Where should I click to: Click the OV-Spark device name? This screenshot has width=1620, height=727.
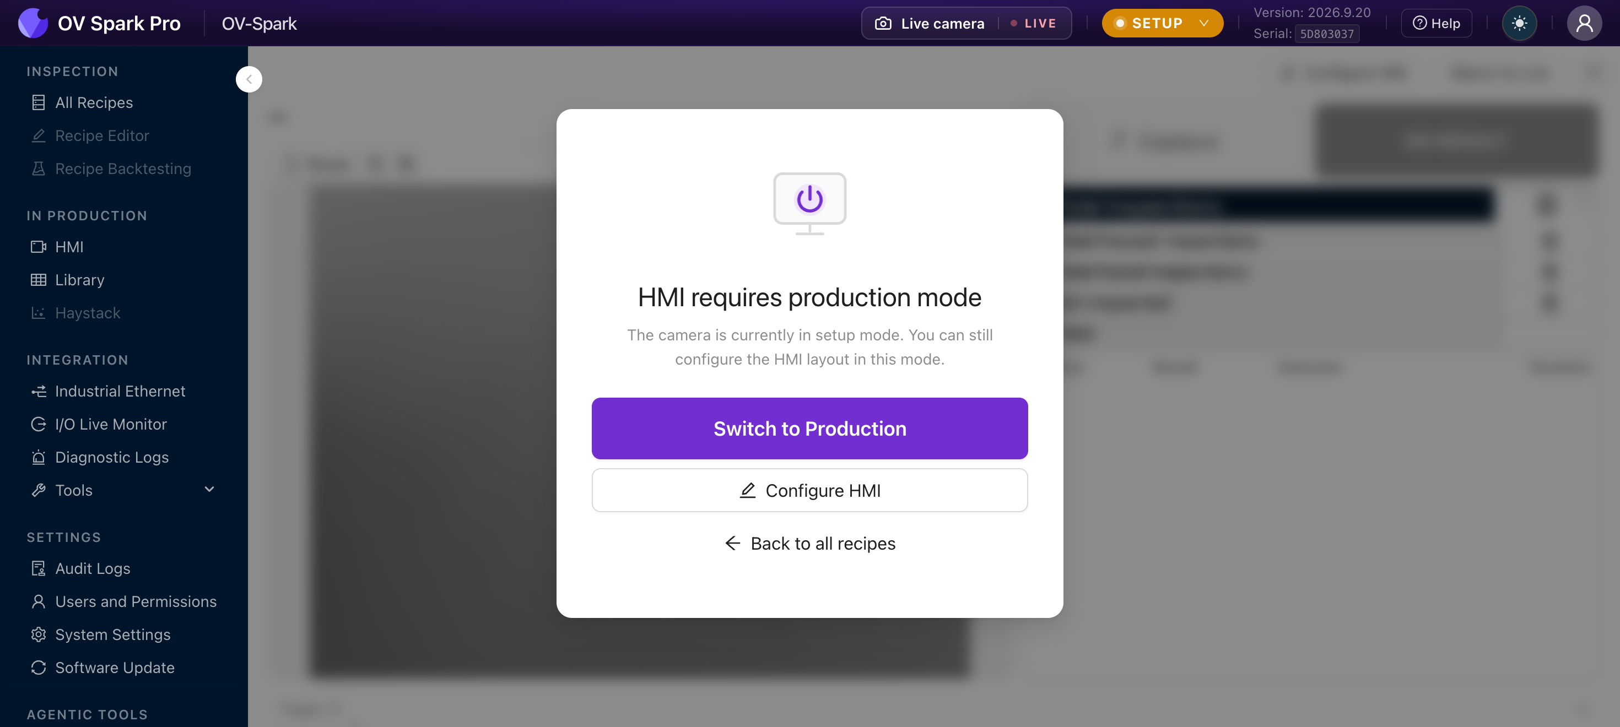coord(259,23)
